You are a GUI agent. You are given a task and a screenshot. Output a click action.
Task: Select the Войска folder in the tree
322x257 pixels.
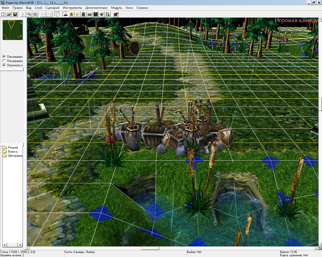click(10, 152)
